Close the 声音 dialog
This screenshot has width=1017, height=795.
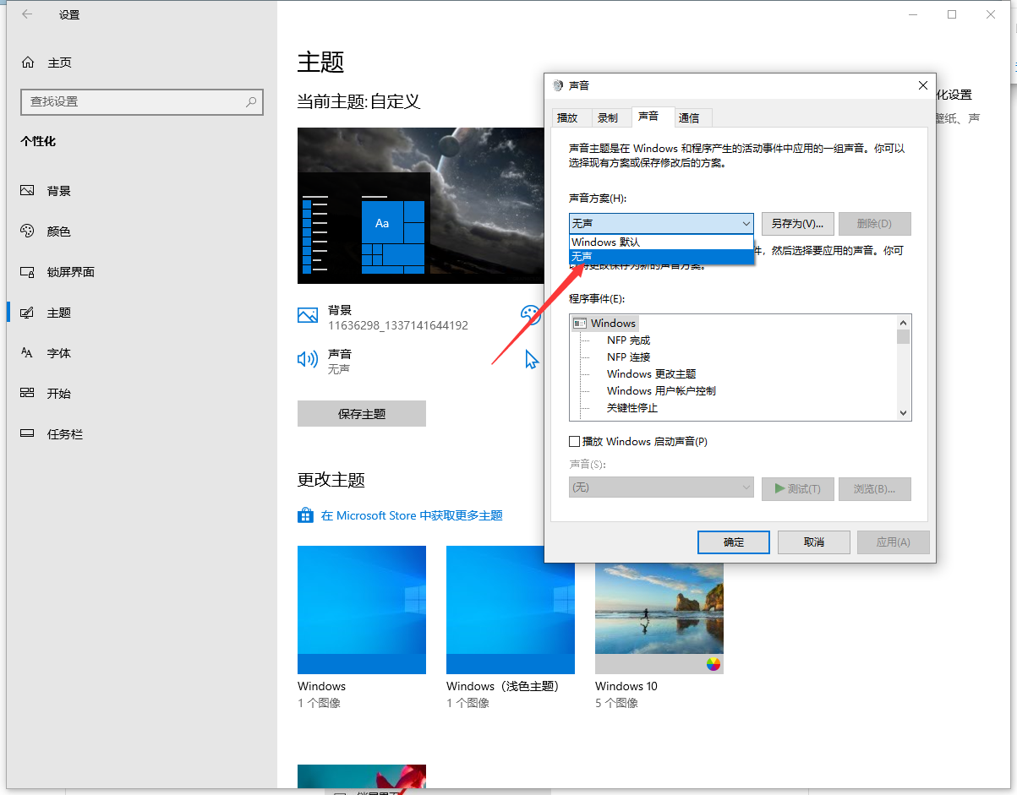923,85
